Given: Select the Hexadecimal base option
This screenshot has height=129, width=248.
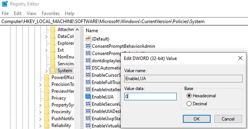Looking at the screenshot, I should pos(189,96).
